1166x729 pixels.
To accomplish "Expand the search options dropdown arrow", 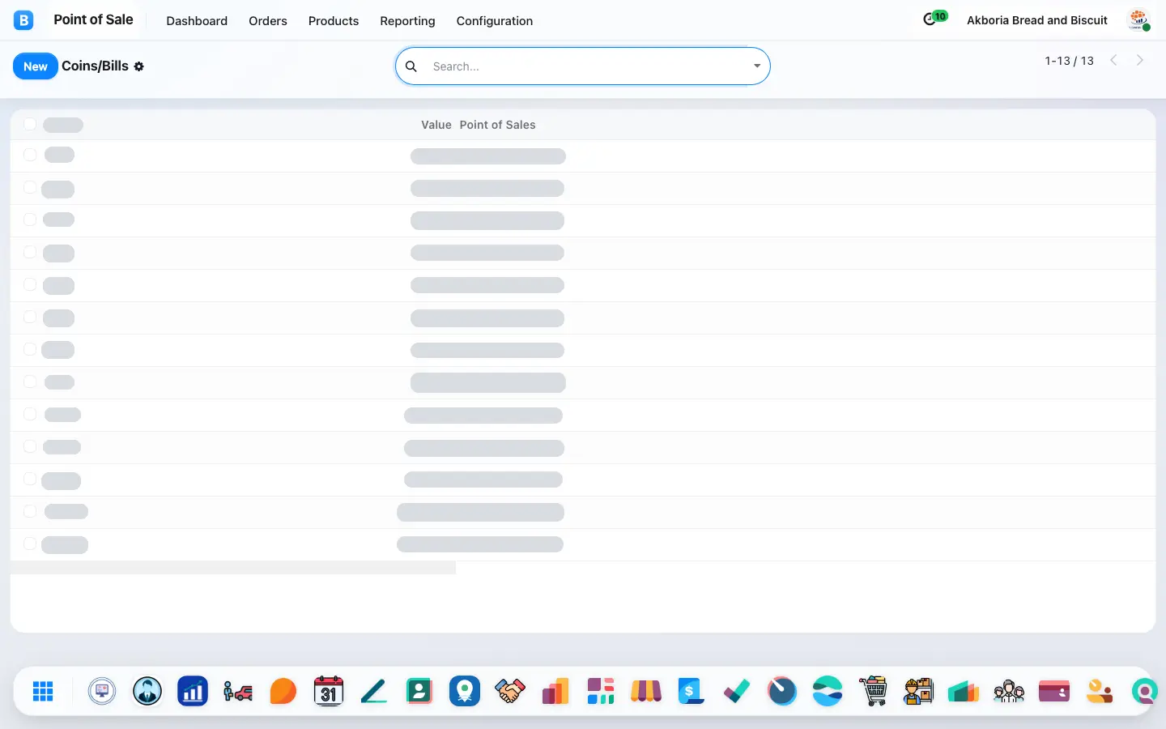I will [757, 66].
